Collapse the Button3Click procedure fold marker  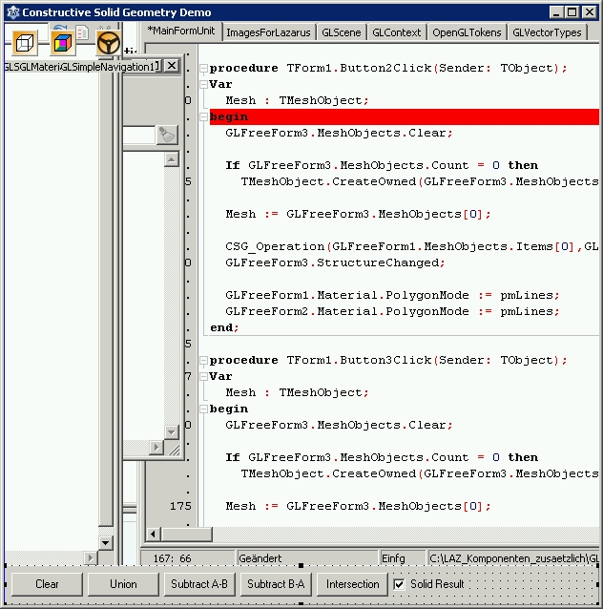203,361
